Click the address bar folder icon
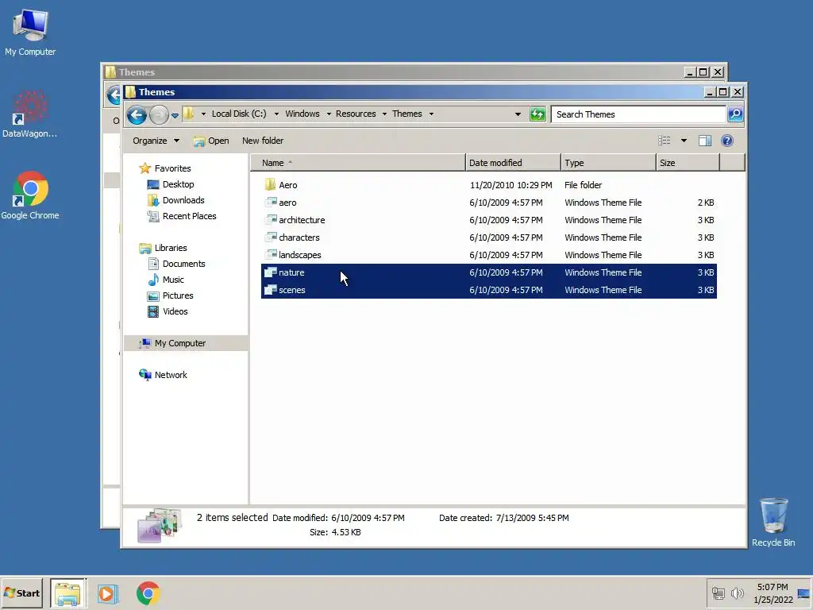Image resolution: width=813 pixels, height=610 pixels. [189, 114]
